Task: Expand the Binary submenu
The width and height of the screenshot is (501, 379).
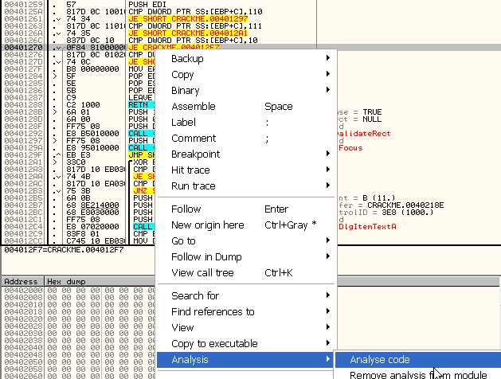Action: tap(185, 91)
